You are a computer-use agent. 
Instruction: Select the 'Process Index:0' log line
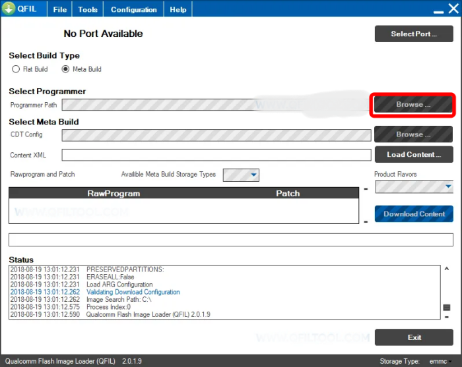pos(71,307)
